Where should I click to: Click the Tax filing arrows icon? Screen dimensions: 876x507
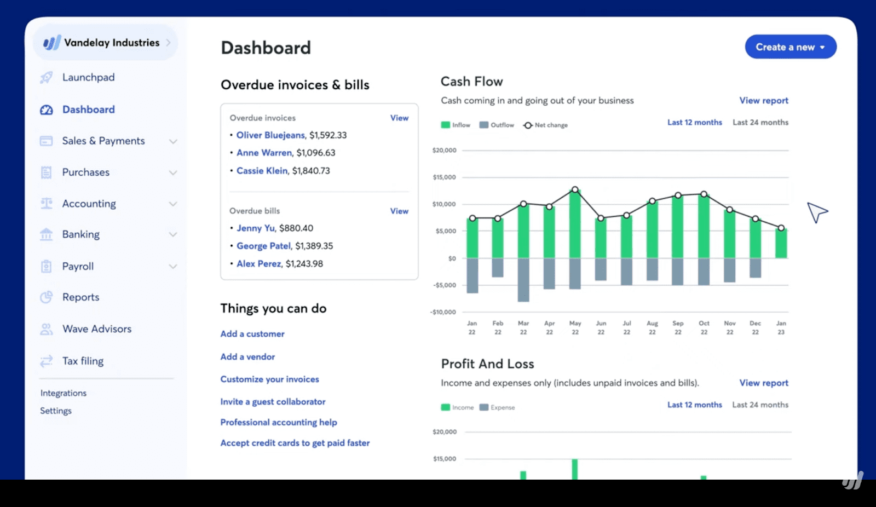click(47, 360)
